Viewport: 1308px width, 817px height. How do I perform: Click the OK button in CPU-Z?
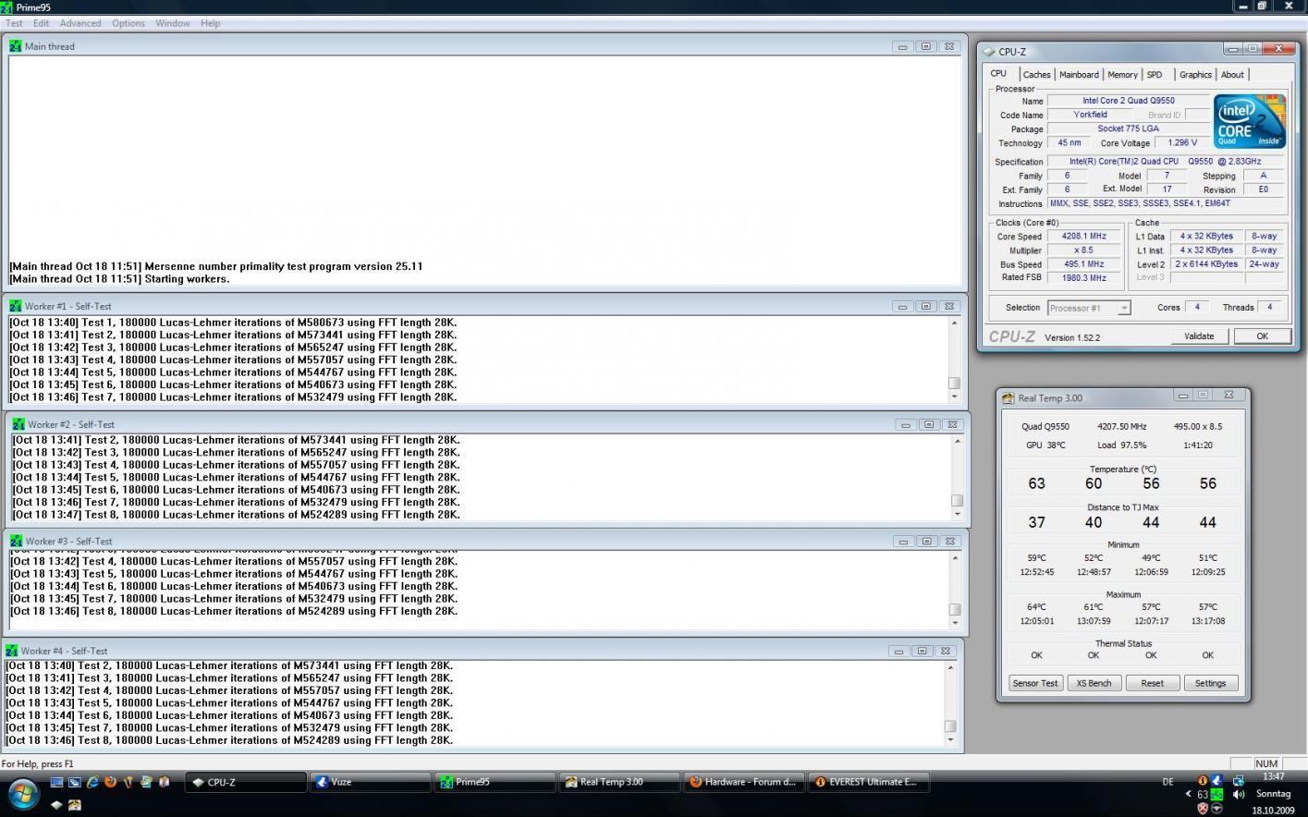[1262, 336]
